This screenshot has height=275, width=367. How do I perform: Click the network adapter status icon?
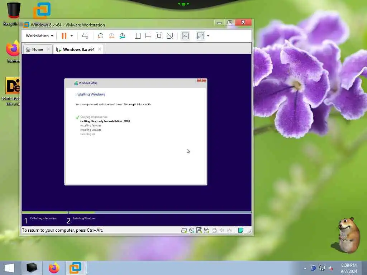(x=207, y=230)
